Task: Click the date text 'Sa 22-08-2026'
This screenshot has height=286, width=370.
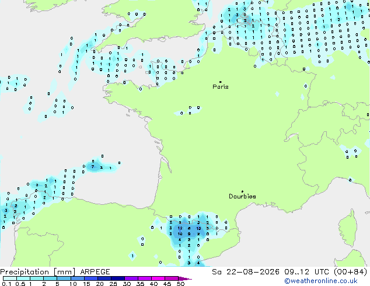Action: pyautogui.click(x=246, y=272)
